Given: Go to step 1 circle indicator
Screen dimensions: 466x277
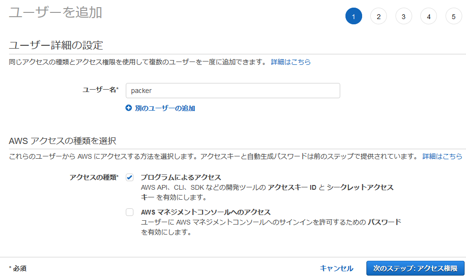Looking at the screenshot, I should point(354,17).
